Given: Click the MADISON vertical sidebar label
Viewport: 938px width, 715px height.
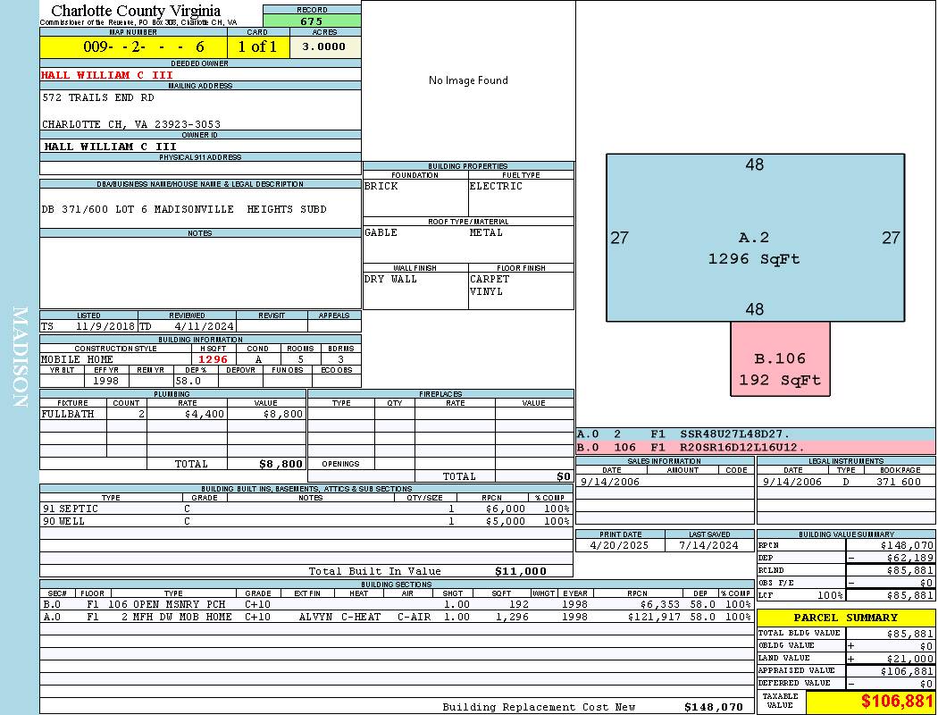Looking at the screenshot, I should point(21,357).
